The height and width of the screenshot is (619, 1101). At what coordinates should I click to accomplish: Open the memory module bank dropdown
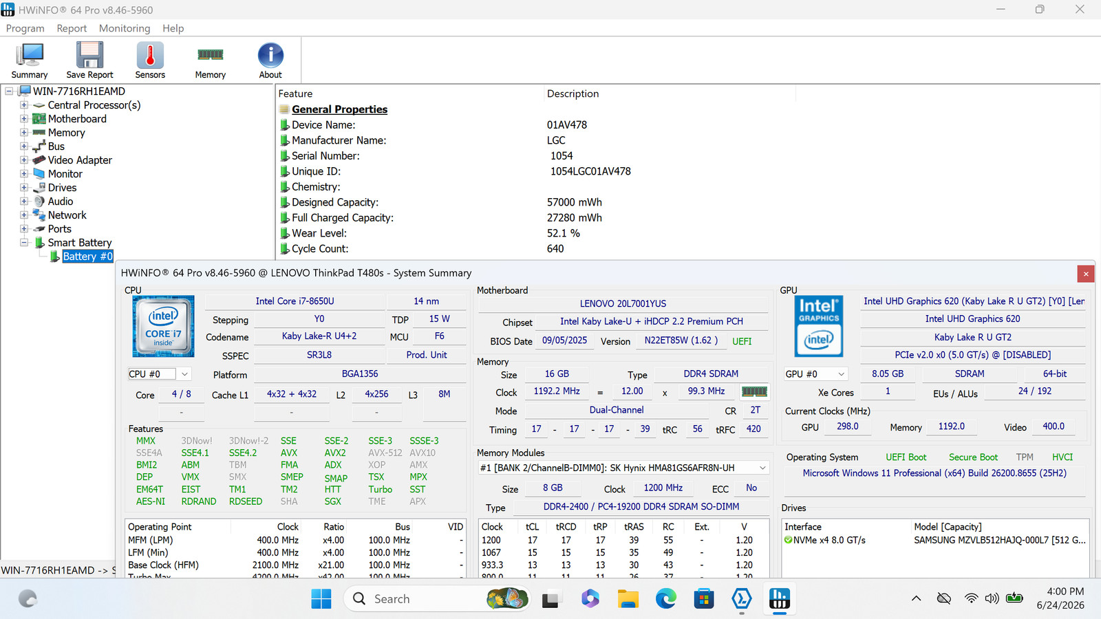click(x=623, y=468)
